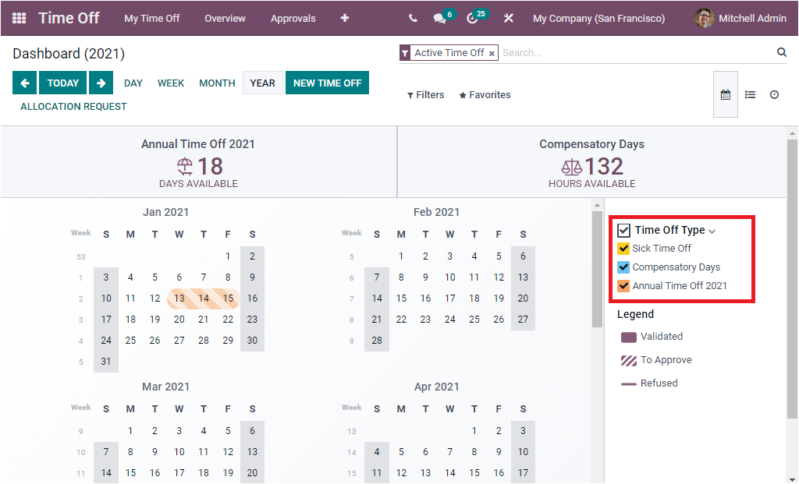Open the apps grid menu
This screenshot has width=799, height=484.
click(x=19, y=17)
